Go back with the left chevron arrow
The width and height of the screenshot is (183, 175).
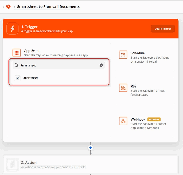(4, 7)
